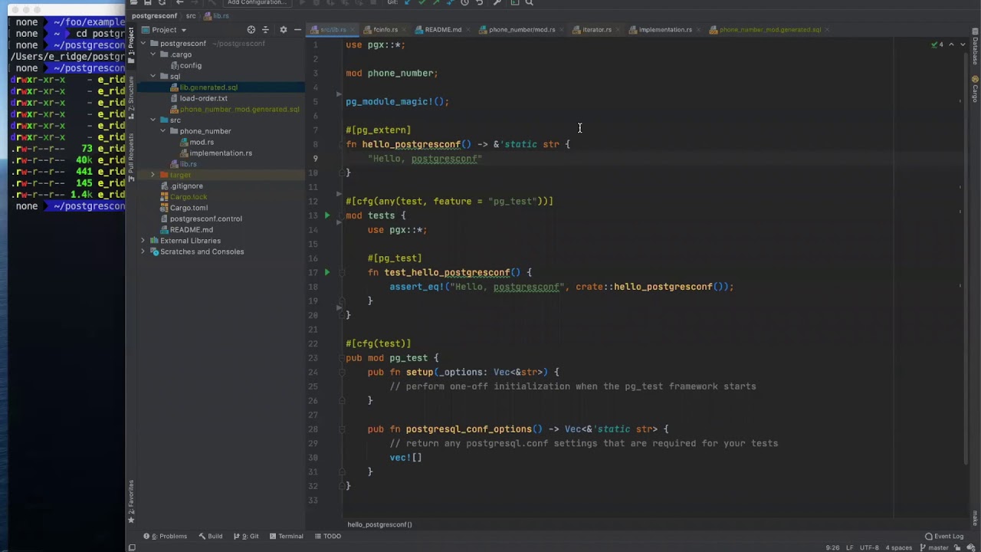Open the TODO tool window

click(327, 537)
